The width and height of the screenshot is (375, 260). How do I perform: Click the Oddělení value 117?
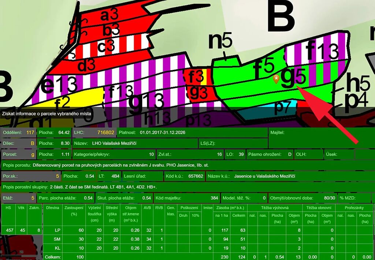coord(30,133)
